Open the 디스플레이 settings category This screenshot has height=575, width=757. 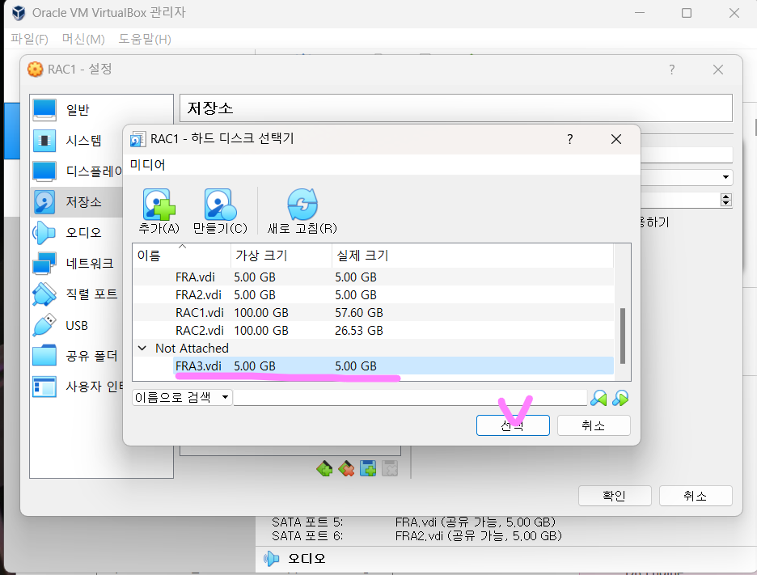(x=78, y=171)
